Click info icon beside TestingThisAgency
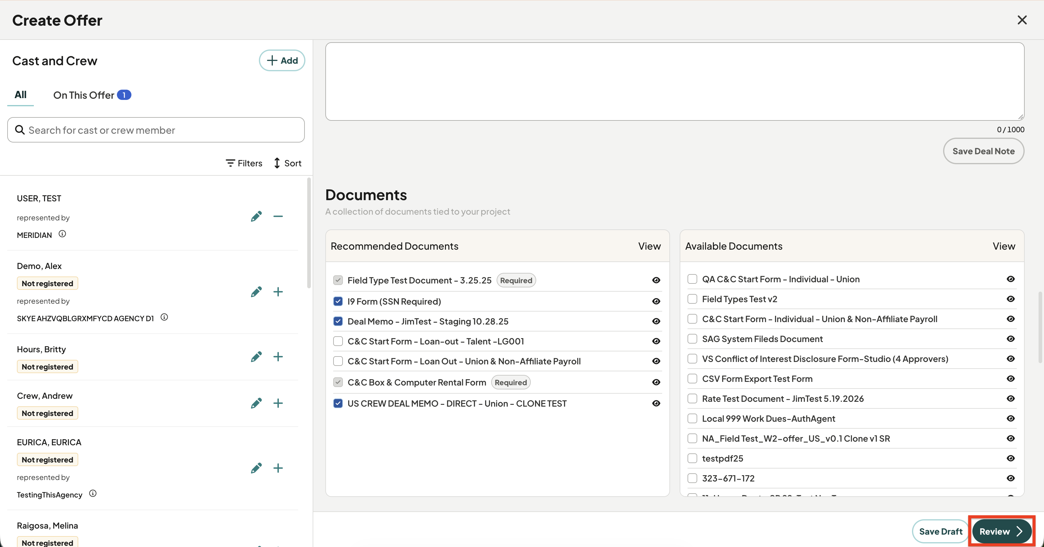 point(93,494)
